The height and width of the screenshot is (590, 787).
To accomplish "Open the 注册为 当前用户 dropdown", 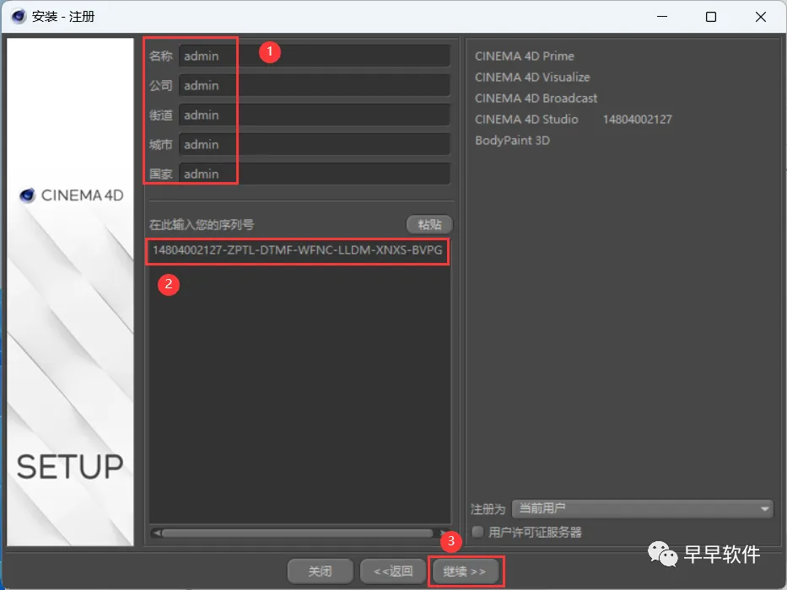I will tap(643, 509).
